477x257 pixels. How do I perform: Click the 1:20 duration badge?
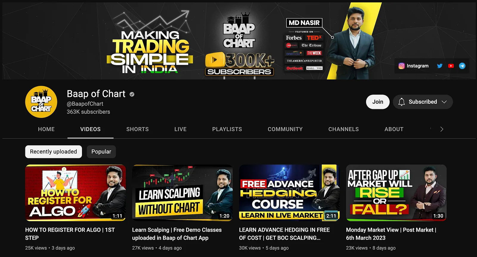click(x=224, y=216)
